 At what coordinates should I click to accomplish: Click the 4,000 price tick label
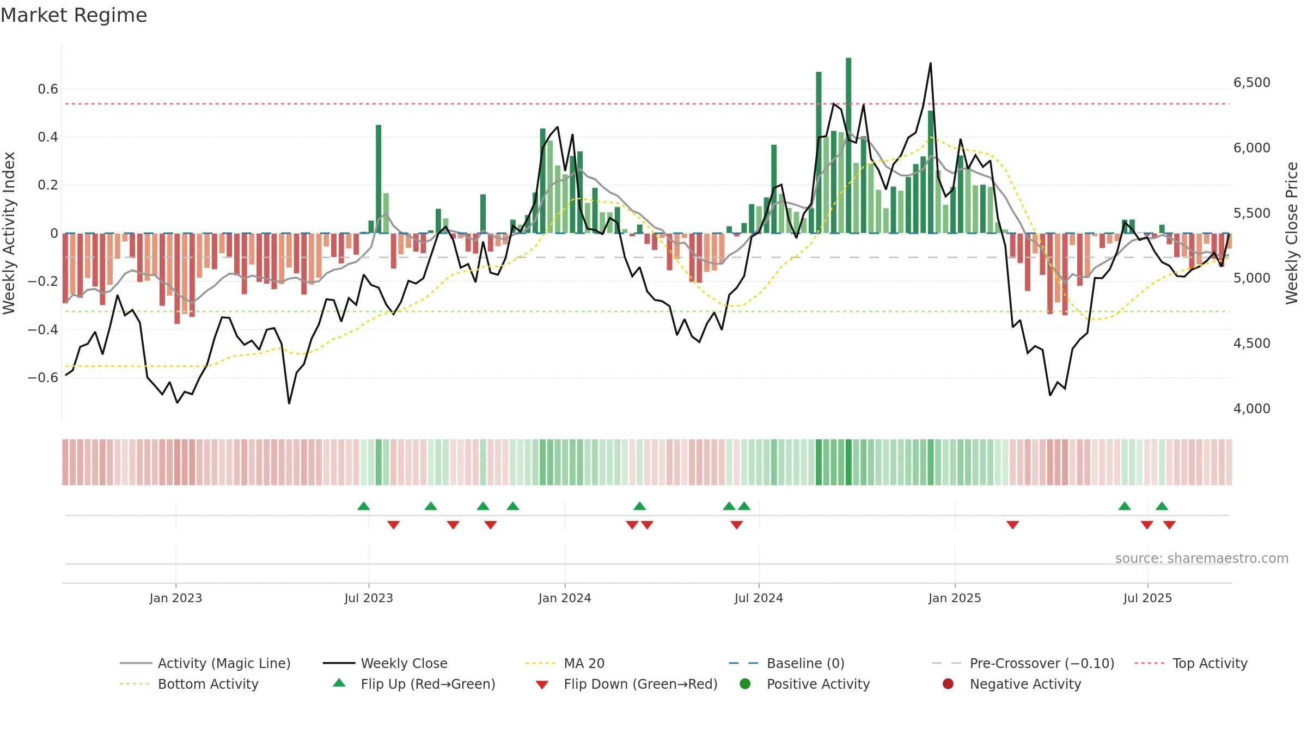tap(1252, 409)
